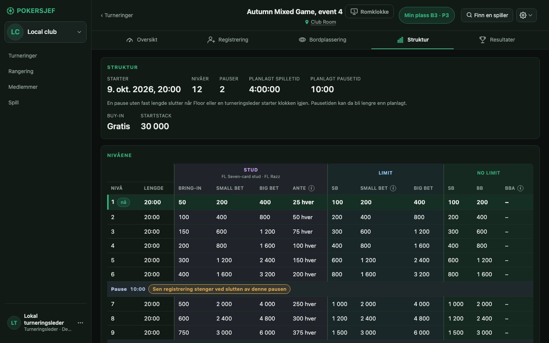Click the Finn en spiller search button
This screenshot has width=549, height=343.
click(x=487, y=15)
